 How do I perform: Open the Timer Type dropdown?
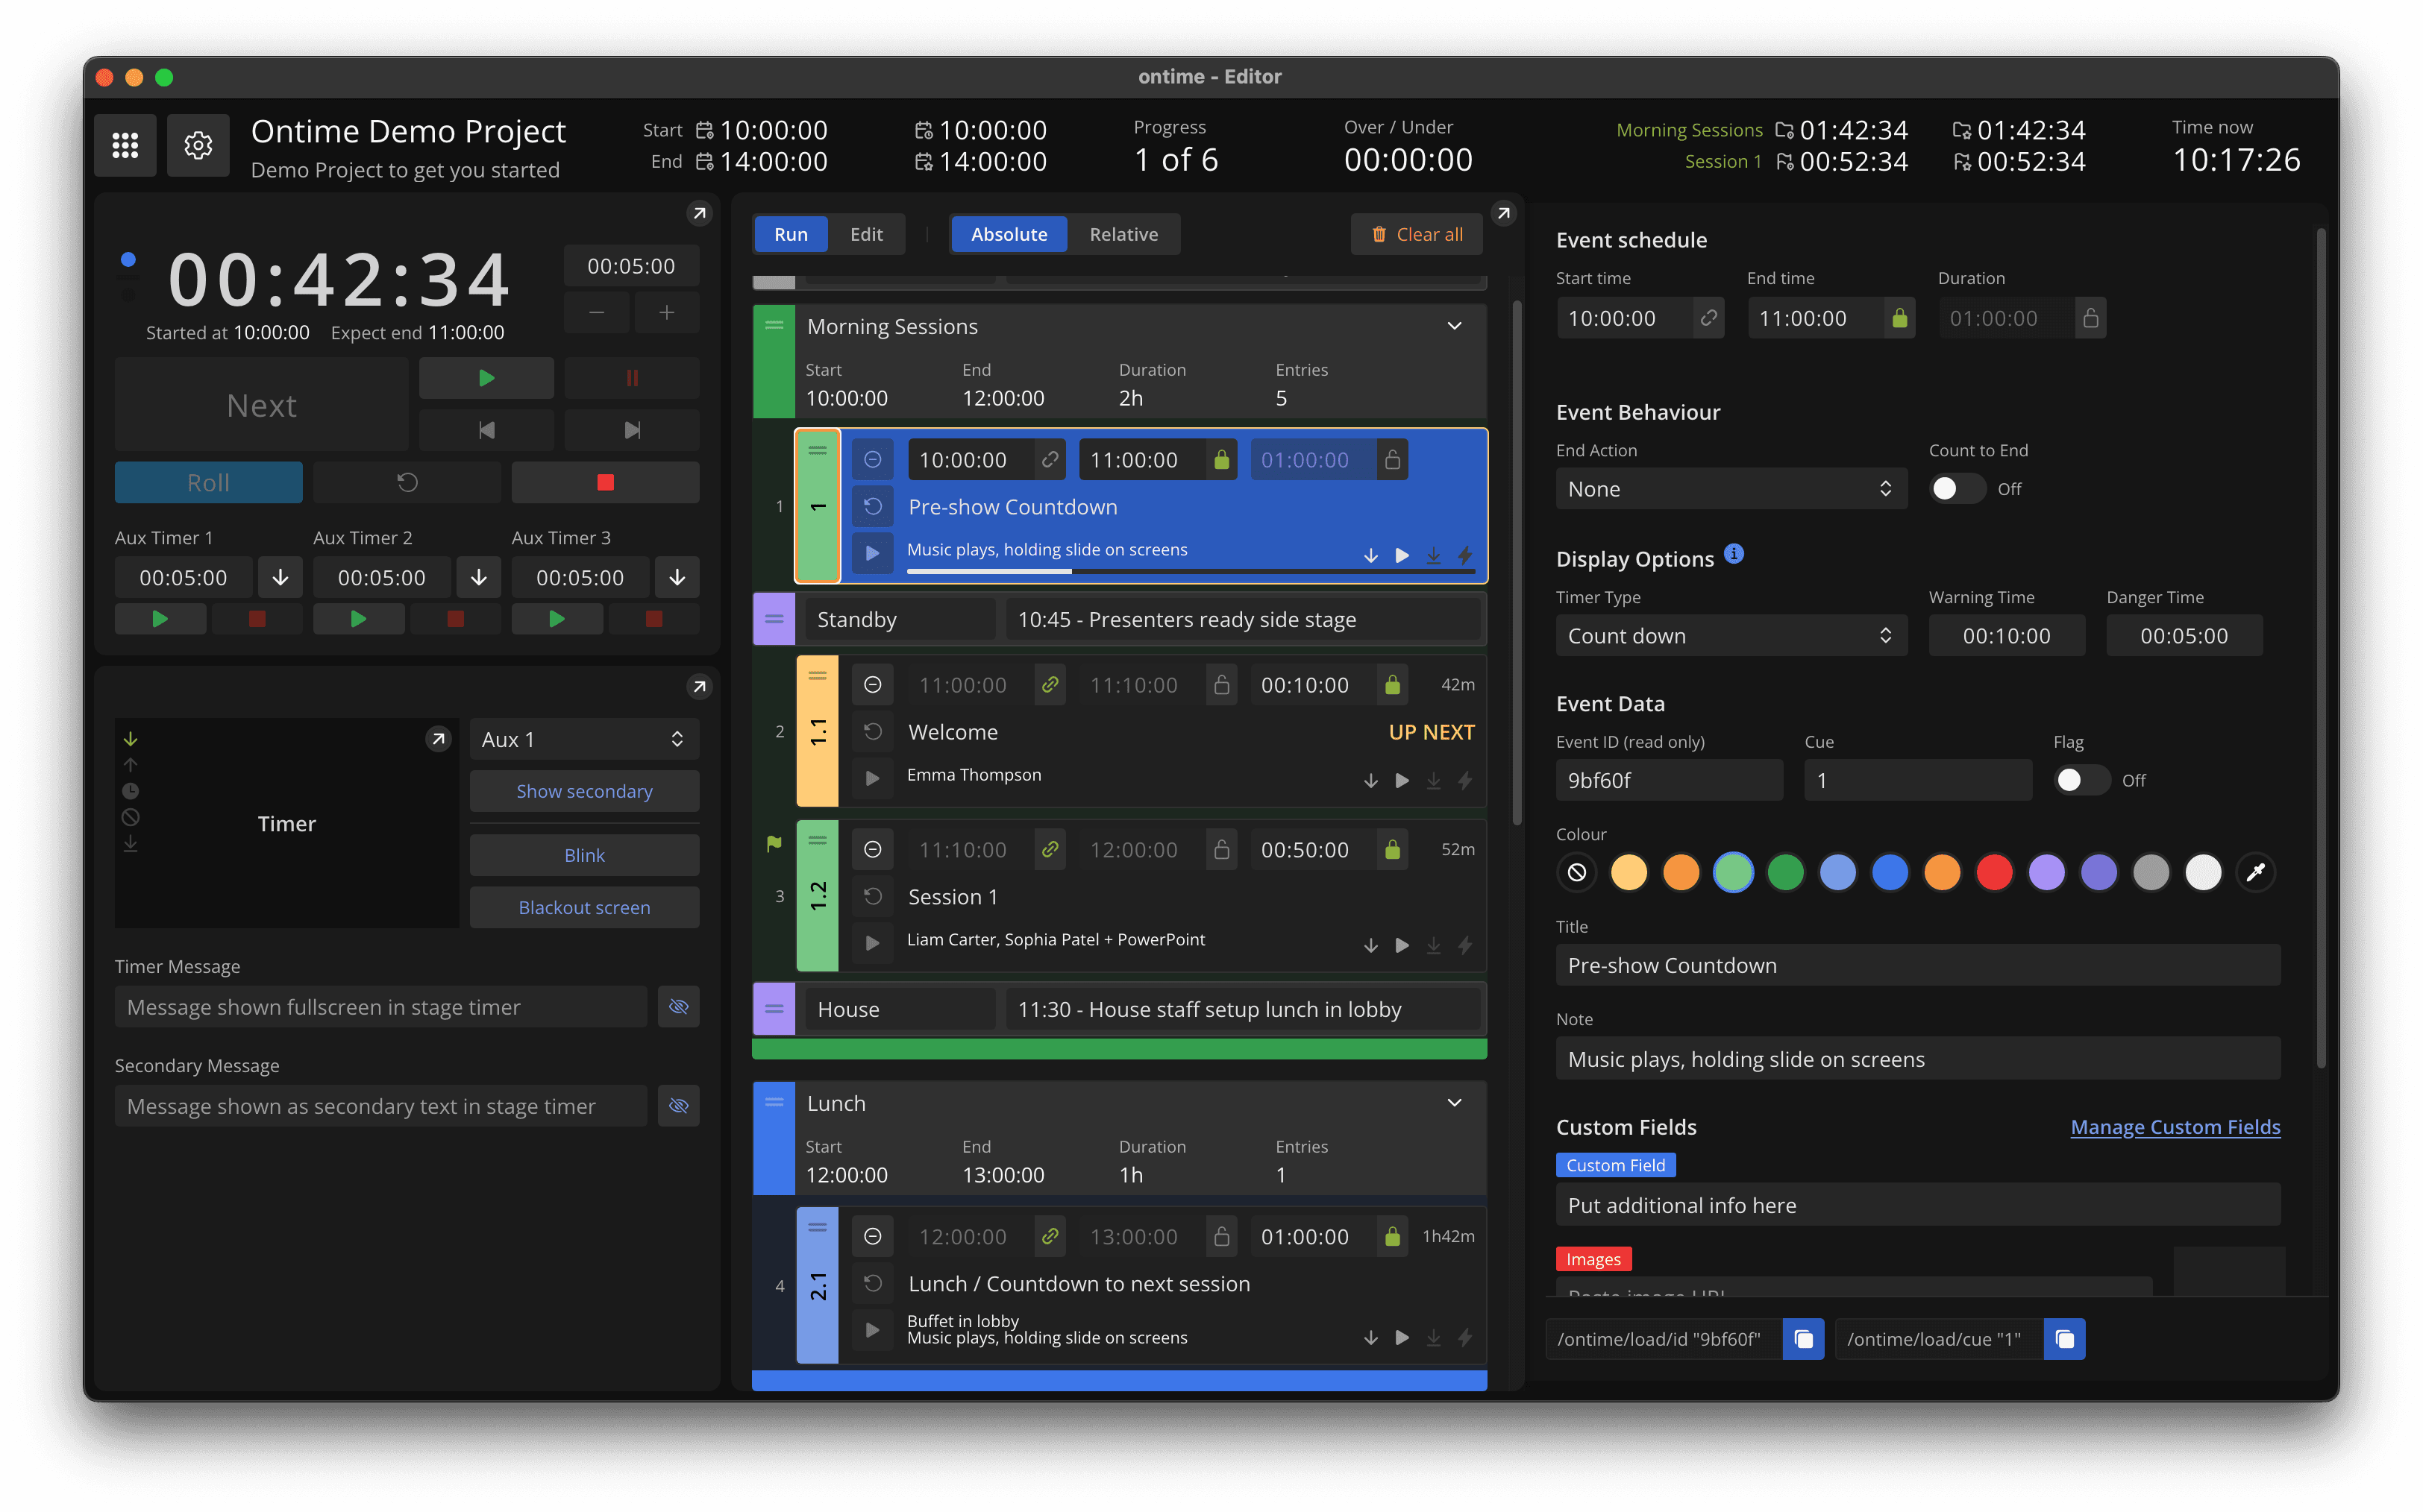1731,635
